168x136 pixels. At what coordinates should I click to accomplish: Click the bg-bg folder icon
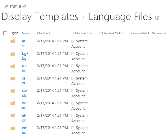13,54
